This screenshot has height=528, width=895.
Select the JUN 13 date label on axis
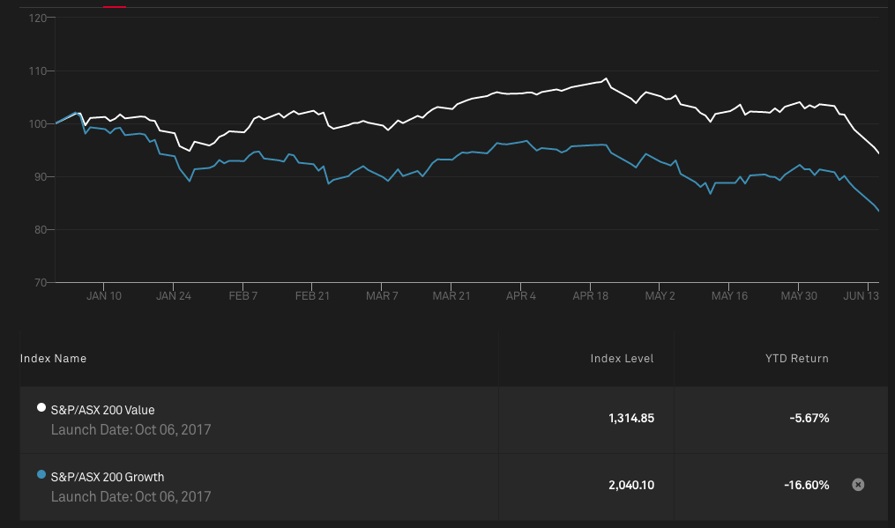point(861,296)
